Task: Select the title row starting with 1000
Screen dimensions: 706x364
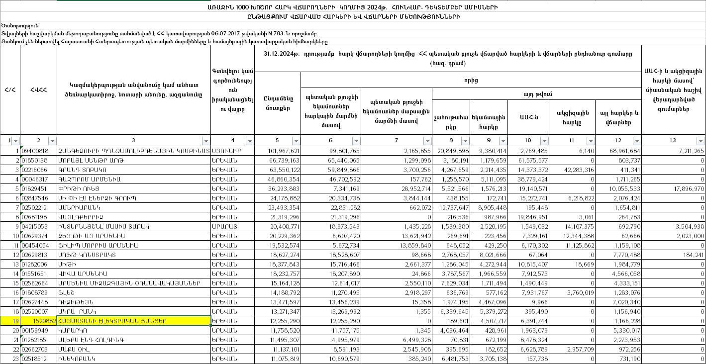Action: pyautogui.click(x=353, y=7)
